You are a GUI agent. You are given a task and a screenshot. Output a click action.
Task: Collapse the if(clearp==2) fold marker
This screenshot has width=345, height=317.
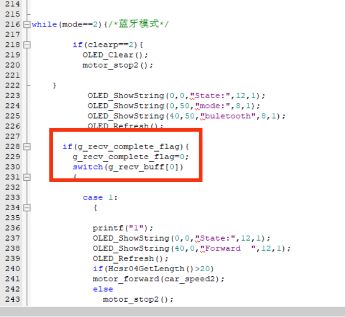tap(27, 45)
